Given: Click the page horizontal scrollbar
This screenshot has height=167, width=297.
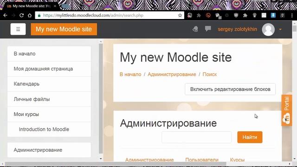Looking at the screenshot, I should [x=116, y=164].
